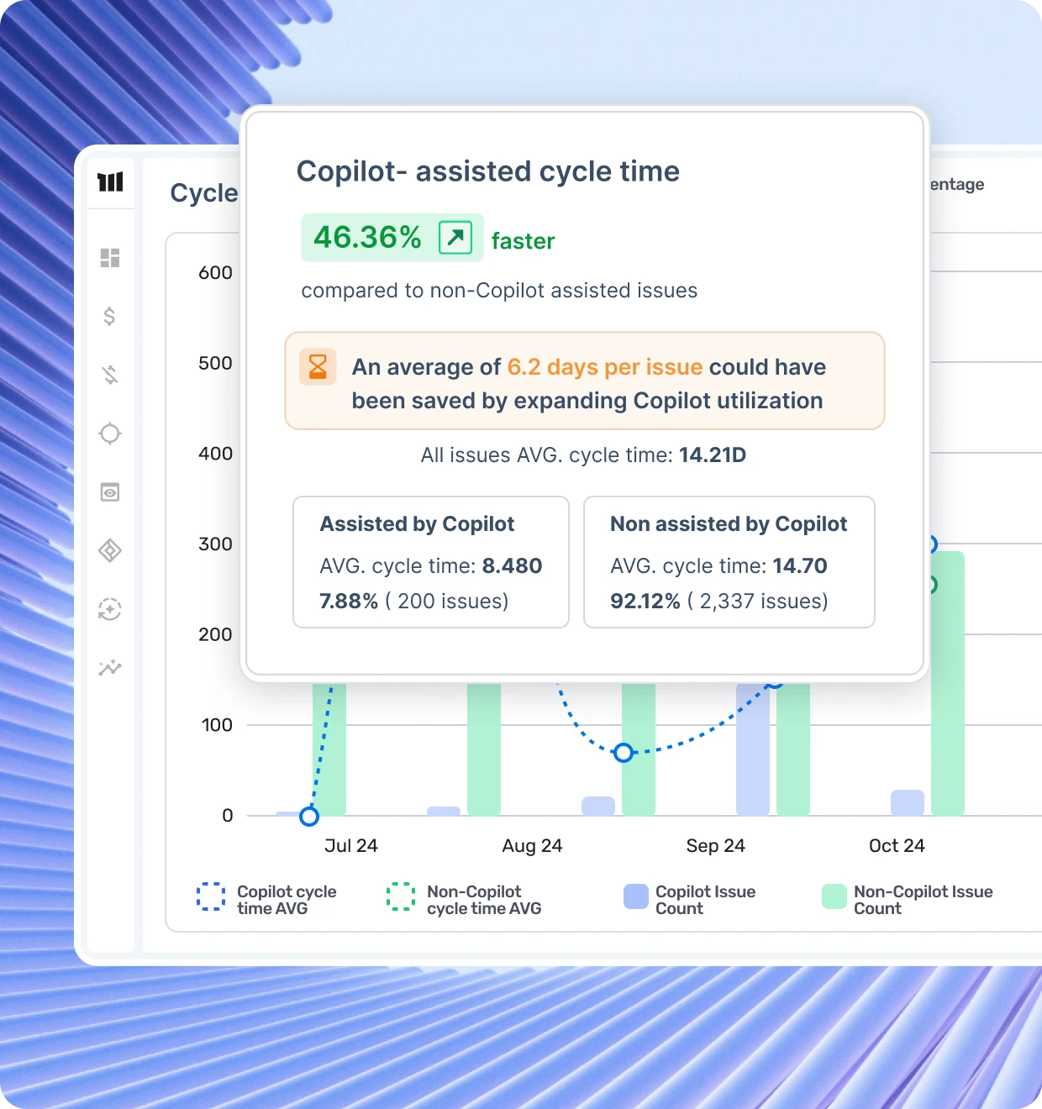This screenshot has height=1109, width=1042.
Task: Click the Jul 24 data point on line
Action: [x=309, y=816]
